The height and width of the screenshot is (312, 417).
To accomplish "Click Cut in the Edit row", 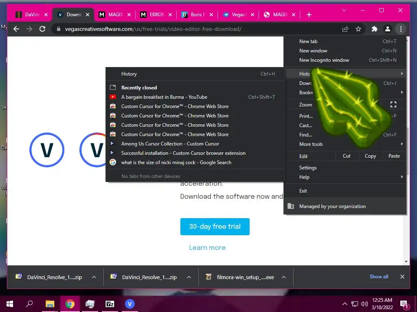I will point(347,156).
